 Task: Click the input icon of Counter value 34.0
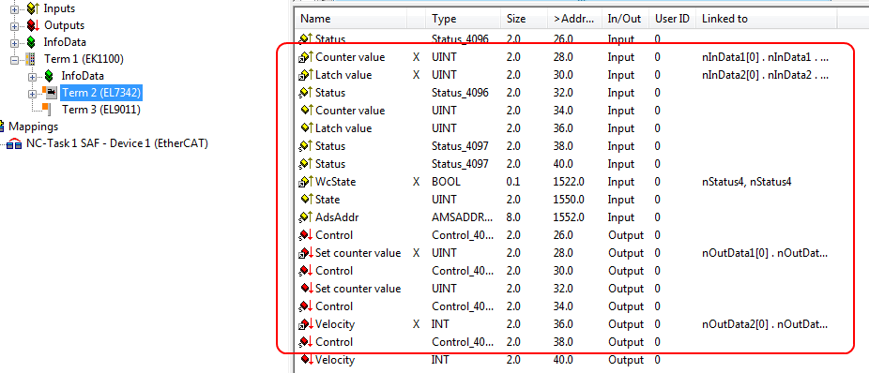(307, 111)
